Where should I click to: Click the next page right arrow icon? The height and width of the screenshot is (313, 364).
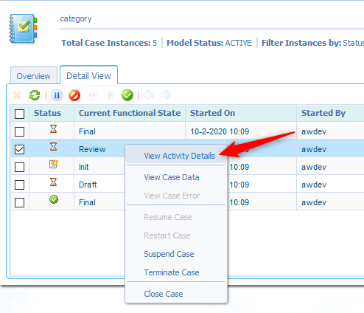167,95
